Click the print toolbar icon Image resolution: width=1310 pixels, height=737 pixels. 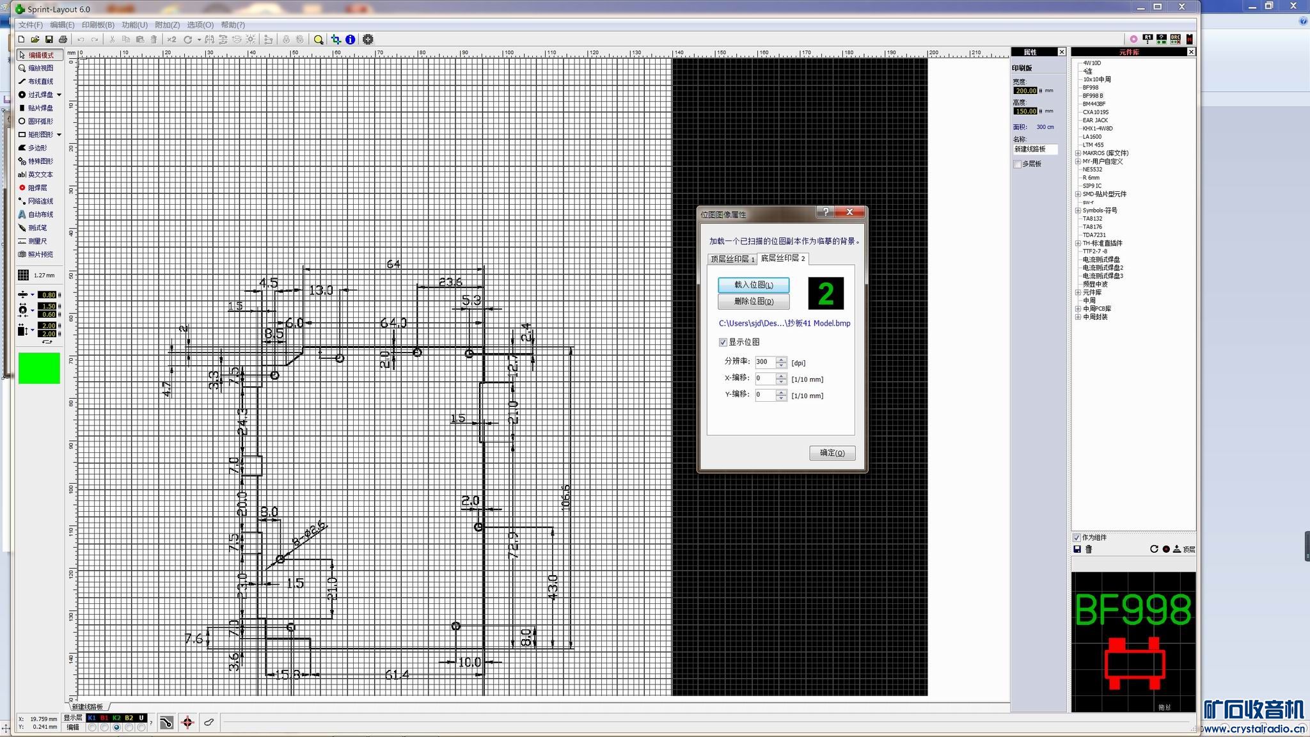pyautogui.click(x=63, y=40)
